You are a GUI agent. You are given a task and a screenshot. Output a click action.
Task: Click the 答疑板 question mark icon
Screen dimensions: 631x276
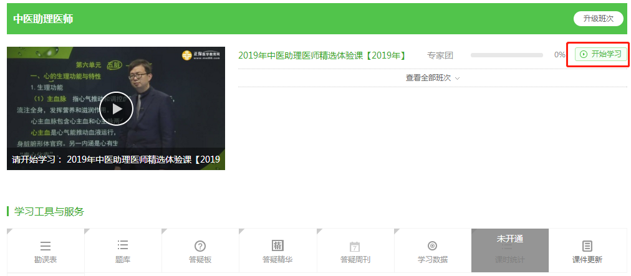tap(200, 246)
